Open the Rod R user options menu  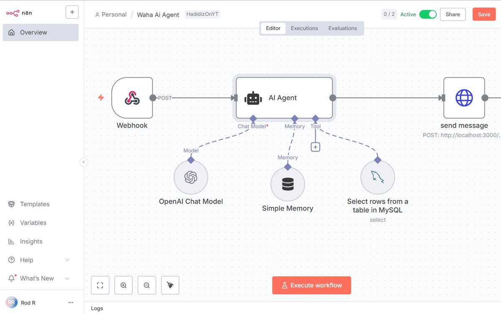(x=71, y=303)
